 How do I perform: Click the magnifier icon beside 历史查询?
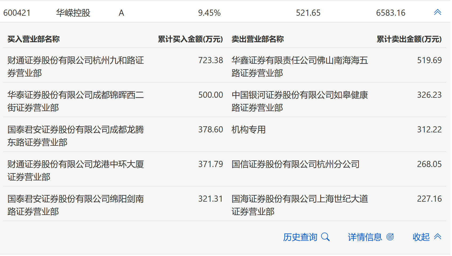click(325, 237)
